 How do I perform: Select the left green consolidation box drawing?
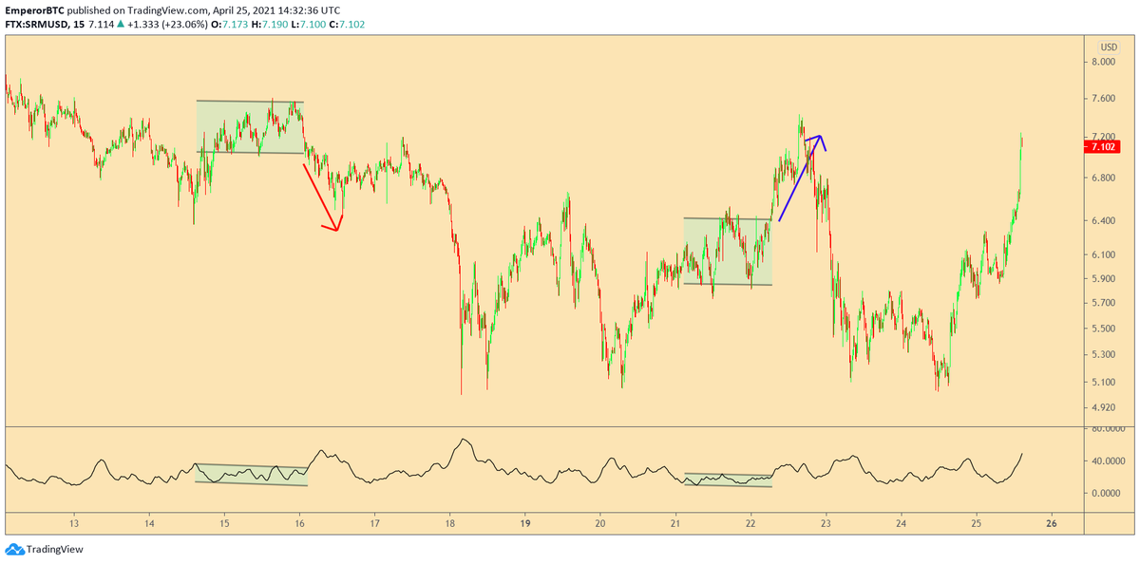click(249, 128)
